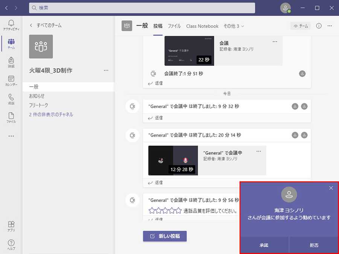Select the お知らせ channel
339x254 pixels.
(x=69, y=96)
